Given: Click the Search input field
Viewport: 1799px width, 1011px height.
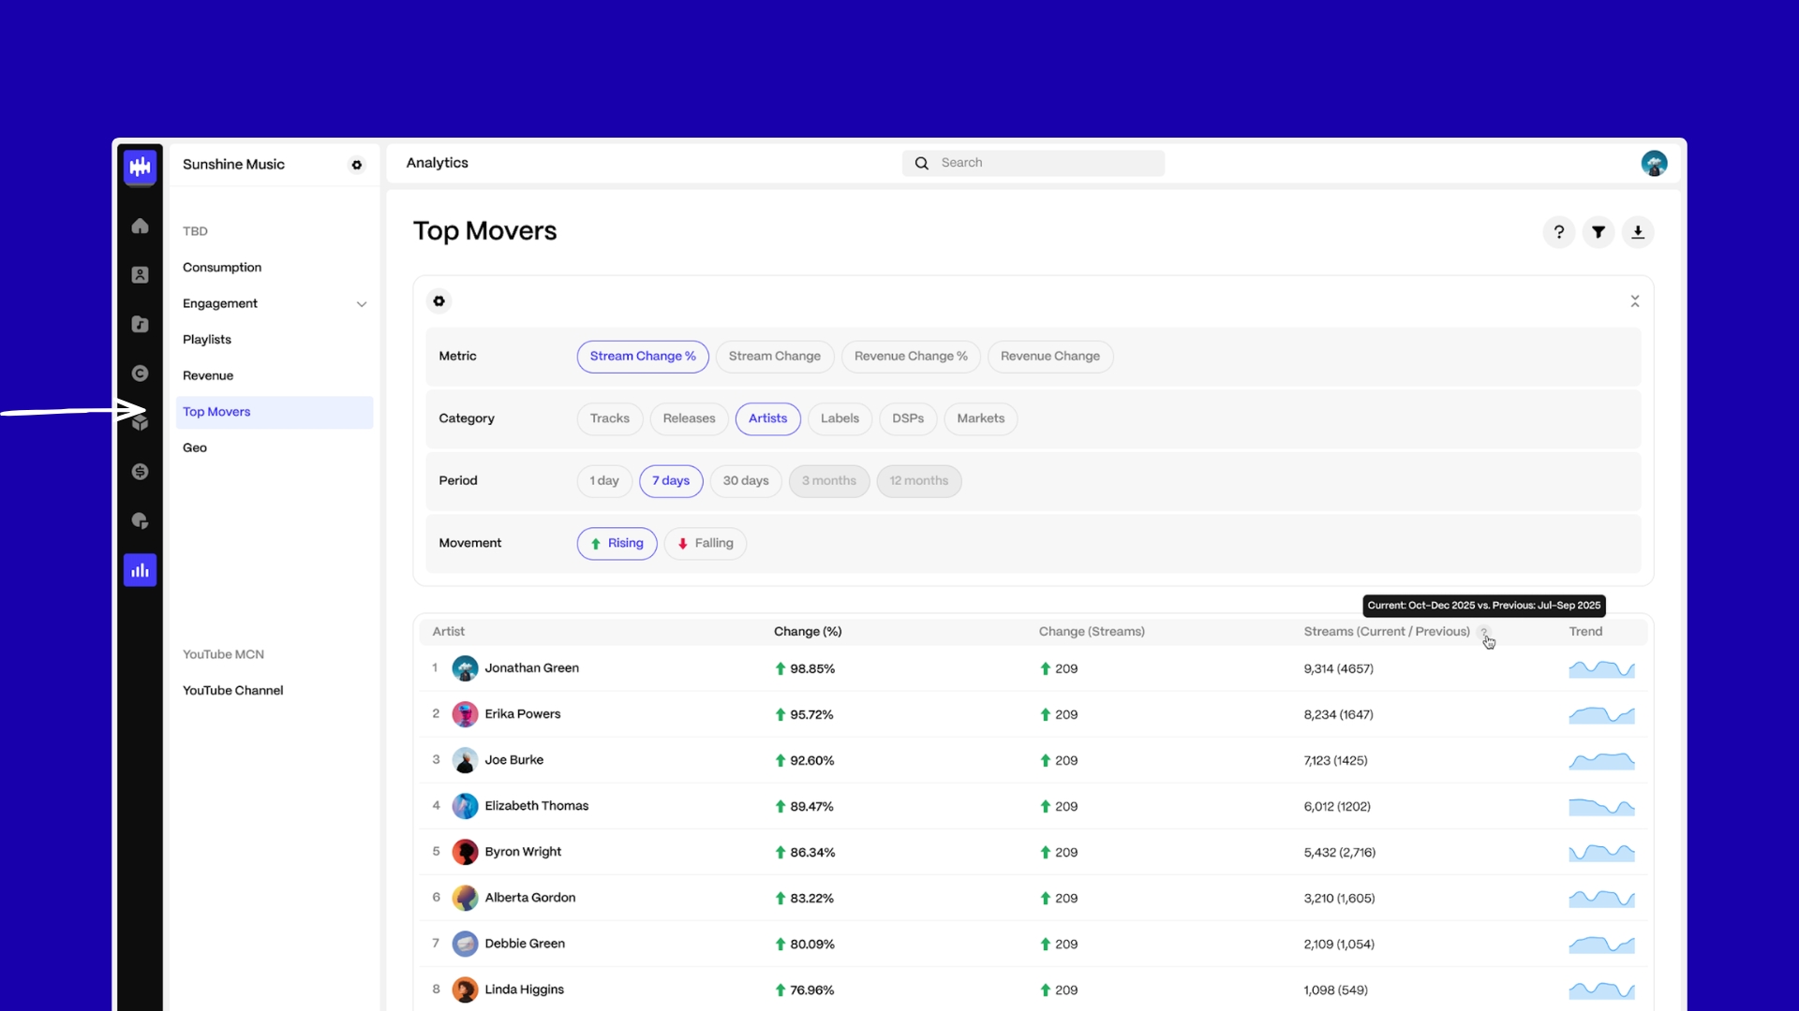Looking at the screenshot, I should coord(1033,163).
